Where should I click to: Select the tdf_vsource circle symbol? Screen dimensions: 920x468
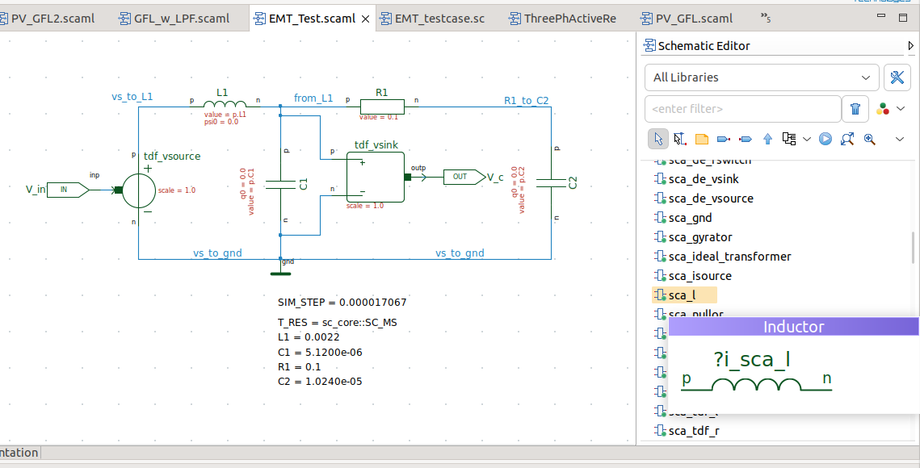139,190
